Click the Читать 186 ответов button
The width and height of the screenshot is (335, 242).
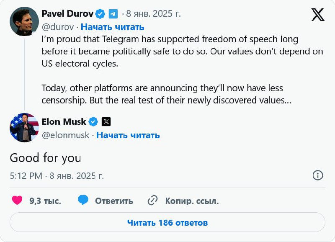tap(167, 222)
